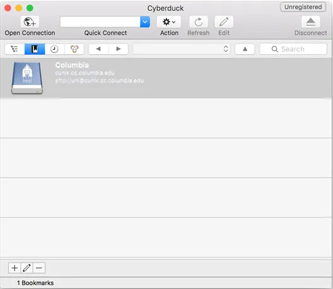Click the Refresh toolbar icon
The width and height of the screenshot is (333, 289).
199,21
